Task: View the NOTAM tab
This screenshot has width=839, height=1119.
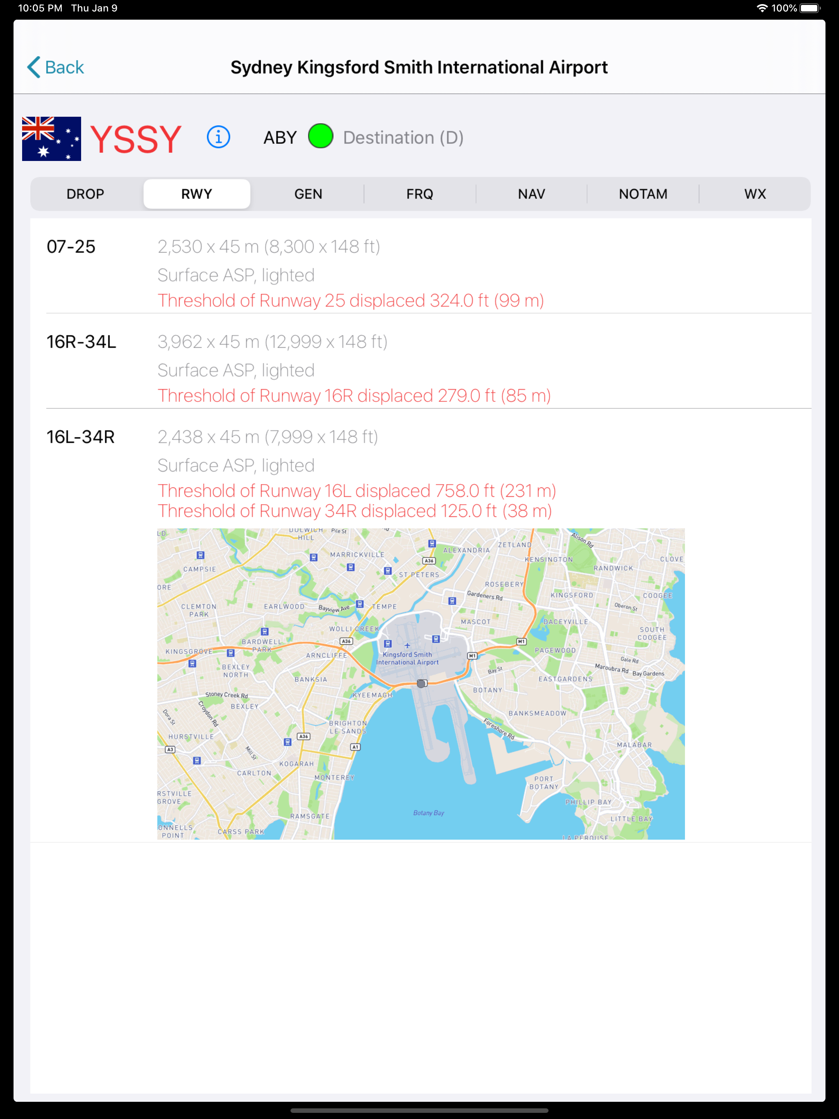Action: (643, 194)
